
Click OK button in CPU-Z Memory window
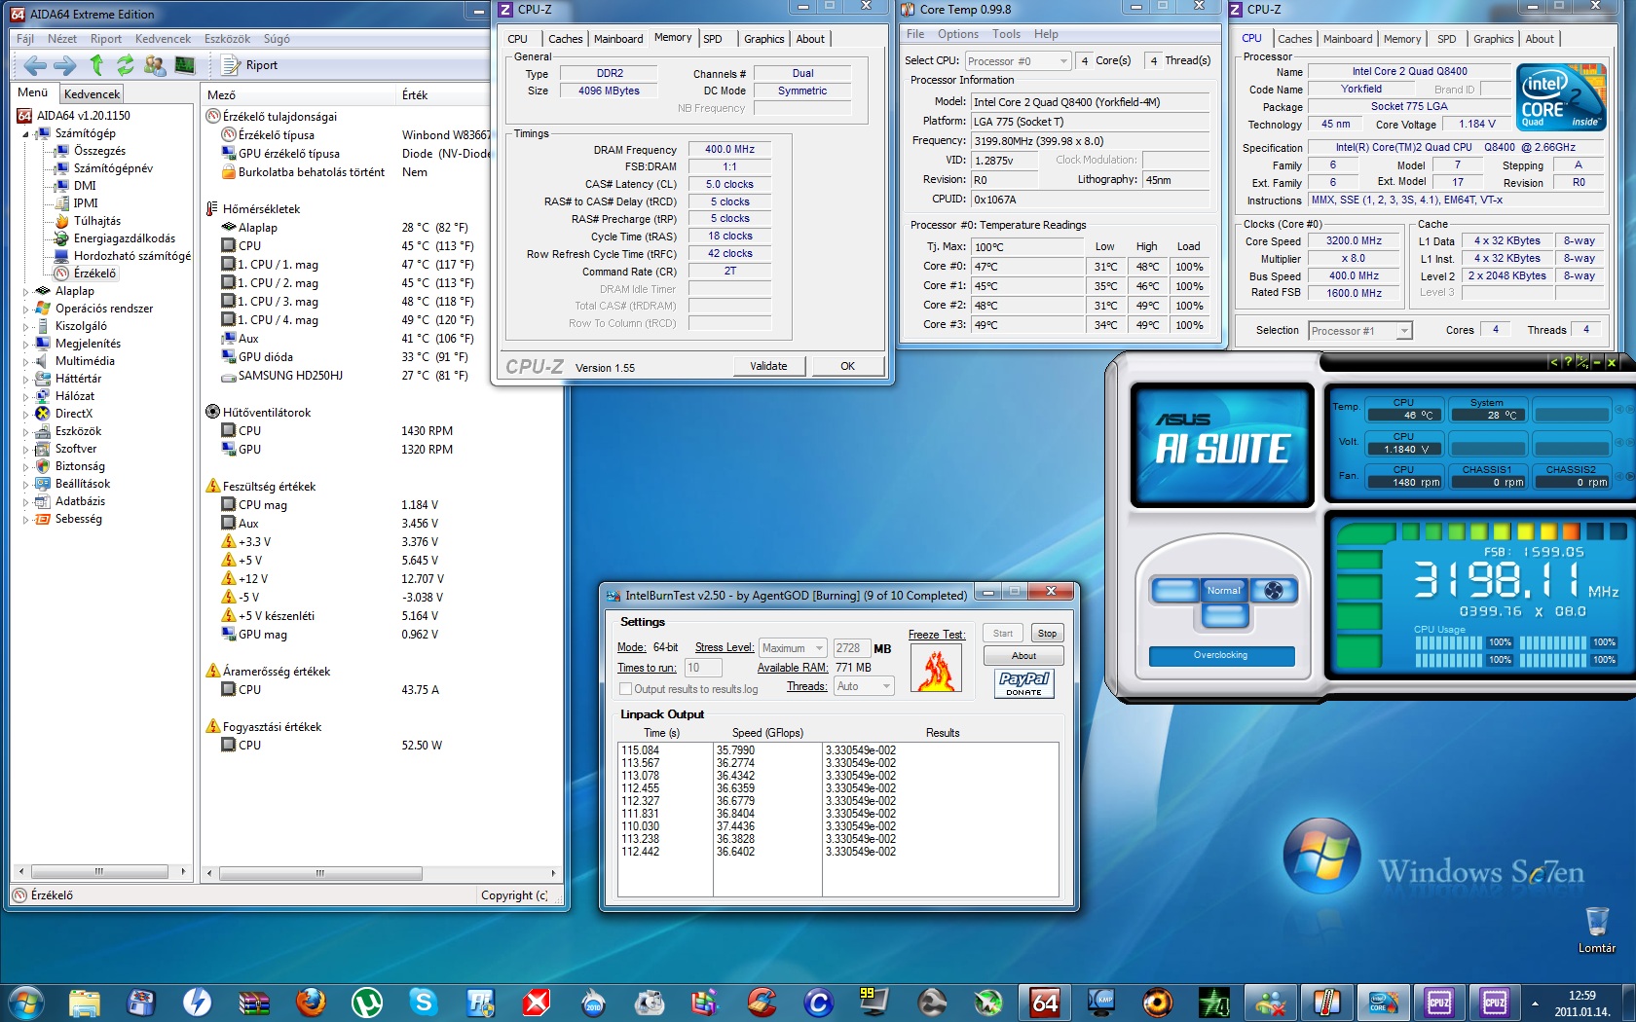(848, 366)
